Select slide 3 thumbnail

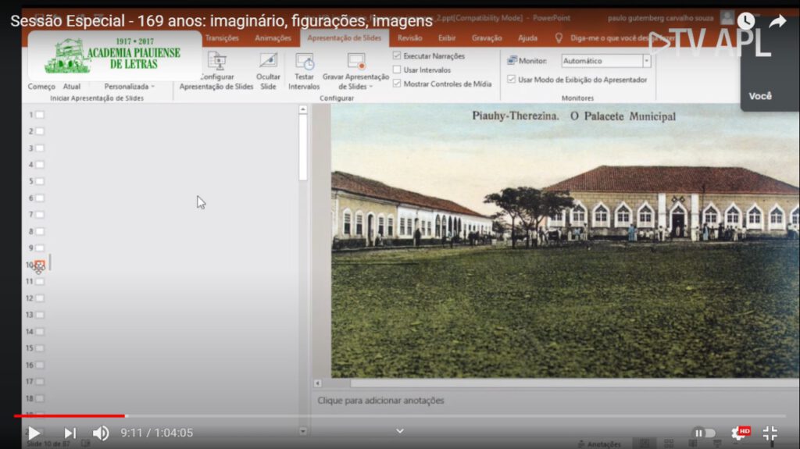(x=40, y=148)
